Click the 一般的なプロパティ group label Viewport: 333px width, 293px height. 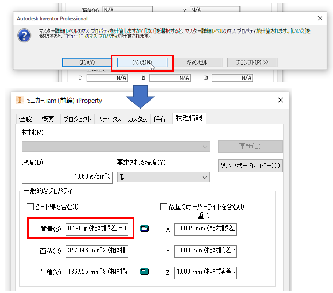48,191
